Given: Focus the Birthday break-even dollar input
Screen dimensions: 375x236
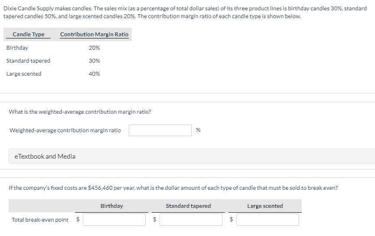Looking at the screenshot, I should pos(114,220).
